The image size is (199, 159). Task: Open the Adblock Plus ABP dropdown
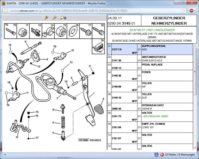192,11
